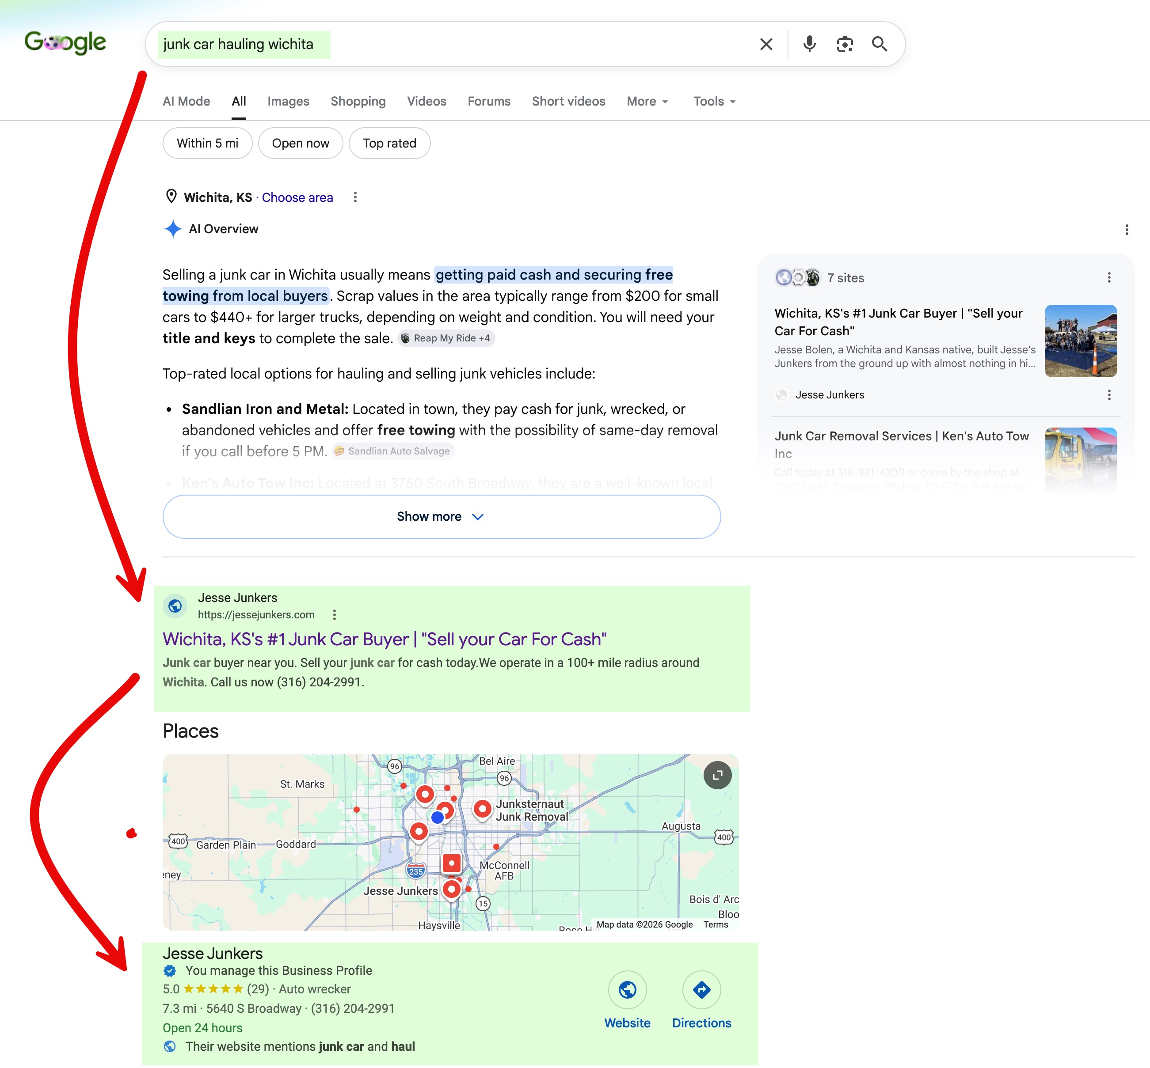Apply the 'Within 5 mi' filter chip

click(208, 143)
